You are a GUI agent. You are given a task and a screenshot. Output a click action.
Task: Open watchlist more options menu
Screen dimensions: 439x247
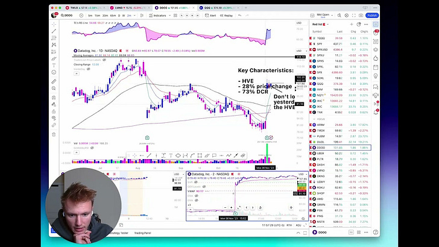[x=365, y=24]
